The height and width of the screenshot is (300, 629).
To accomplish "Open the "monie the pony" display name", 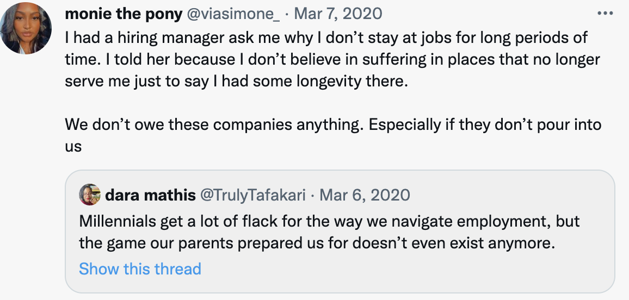I will [x=124, y=14].
